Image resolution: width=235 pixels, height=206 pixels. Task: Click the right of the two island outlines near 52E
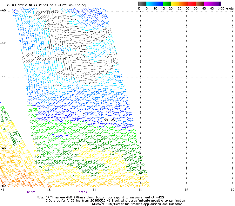[113, 120]
